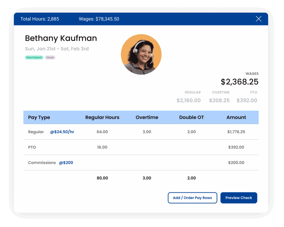Click the employee name Bethany Kaufman
The width and height of the screenshot is (284, 227).
click(61, 38)
